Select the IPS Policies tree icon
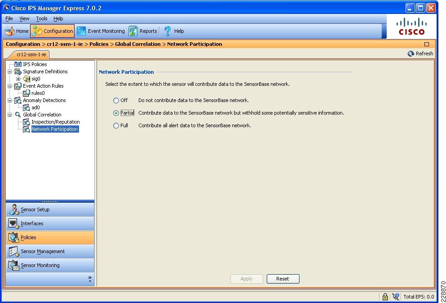The width and height of the screenshot is (446, 303). [x=18, y=64]
